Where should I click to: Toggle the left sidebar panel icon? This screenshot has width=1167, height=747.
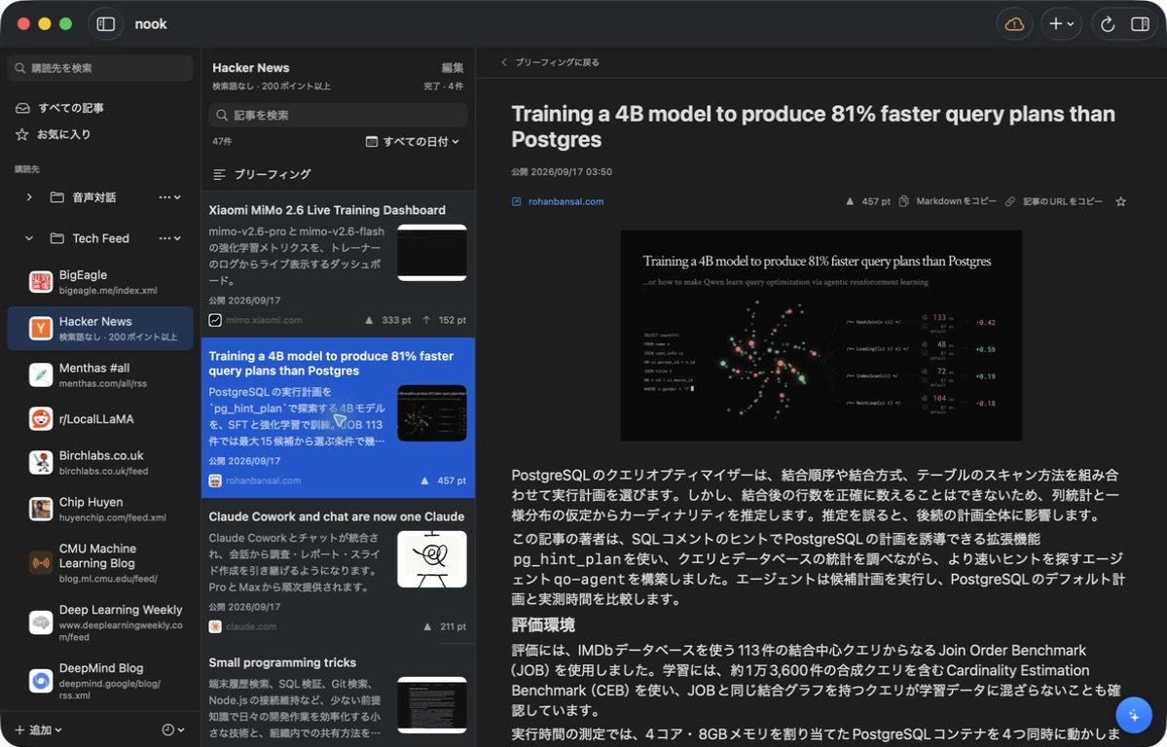click(106, 23)
